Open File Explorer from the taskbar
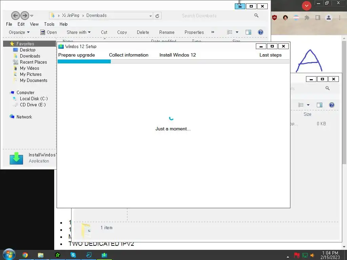This screenshot has height=260, width=347. pos(41,255)
